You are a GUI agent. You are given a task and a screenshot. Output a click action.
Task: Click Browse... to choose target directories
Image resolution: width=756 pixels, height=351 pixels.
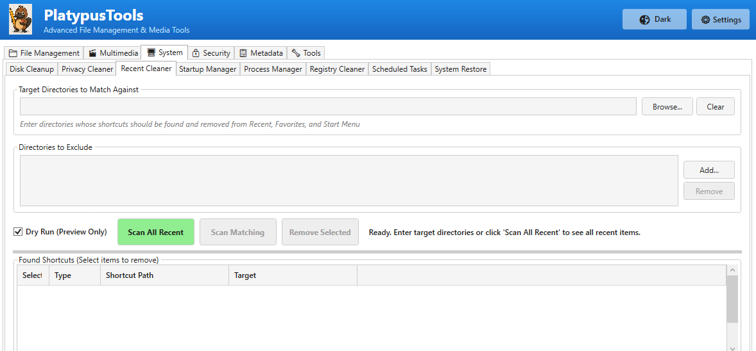667,107
